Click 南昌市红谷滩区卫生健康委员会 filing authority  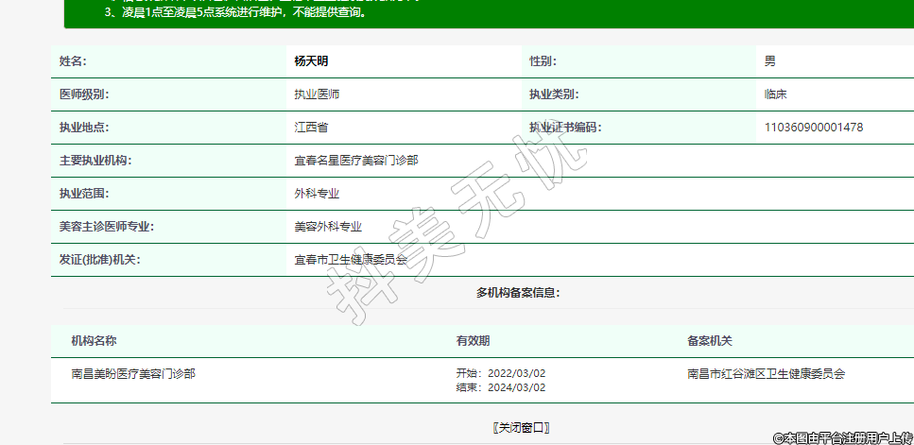pyautogui.click(x=766, y=374)
